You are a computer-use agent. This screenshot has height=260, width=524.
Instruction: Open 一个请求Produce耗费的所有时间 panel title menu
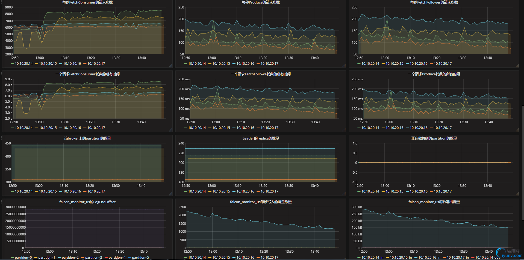[x=434, y=74]
